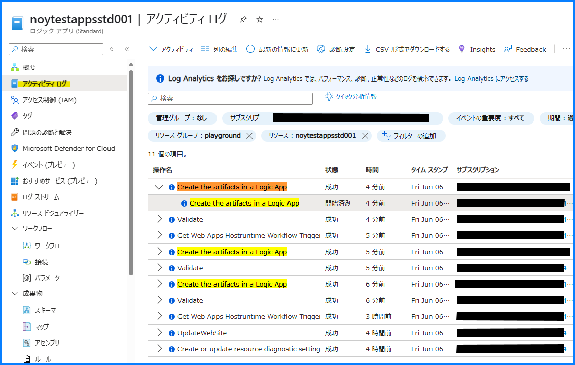Click the sidebar expand/collapse sort icon

coord(112,49)
